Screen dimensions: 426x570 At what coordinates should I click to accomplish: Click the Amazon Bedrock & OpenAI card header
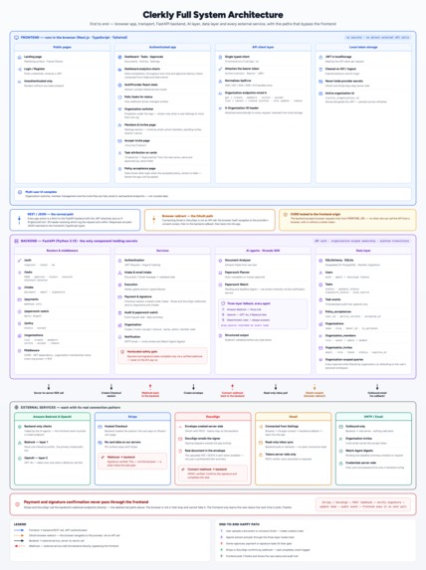coord(53,417)
